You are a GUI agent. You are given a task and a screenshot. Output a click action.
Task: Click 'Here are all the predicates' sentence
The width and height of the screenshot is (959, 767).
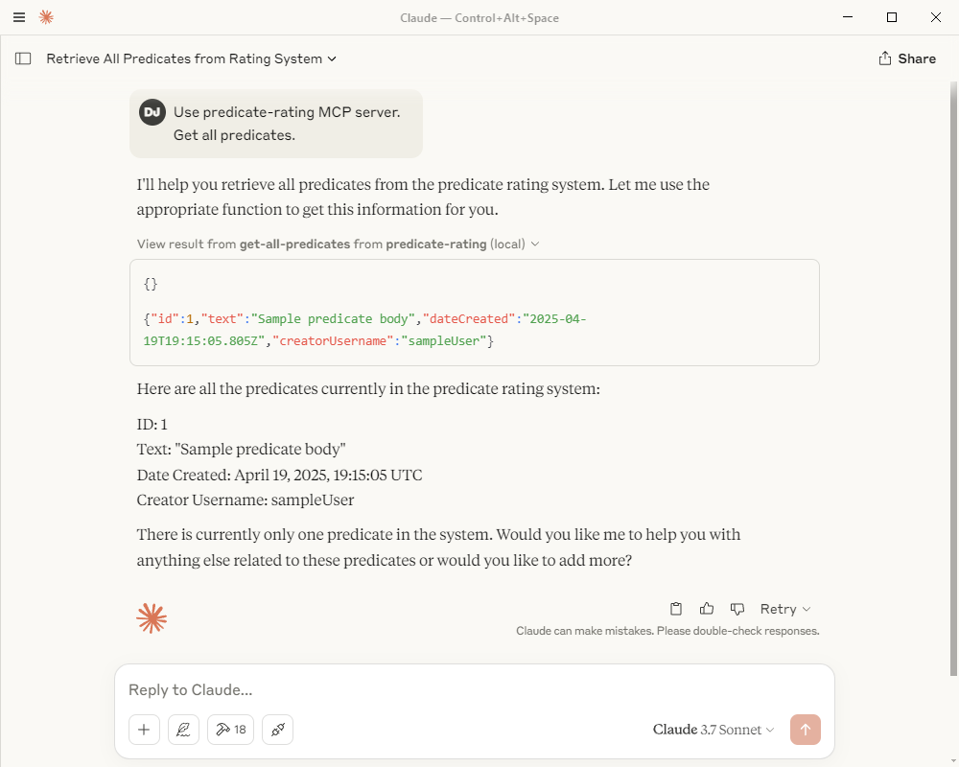click(x=368, y=389)
